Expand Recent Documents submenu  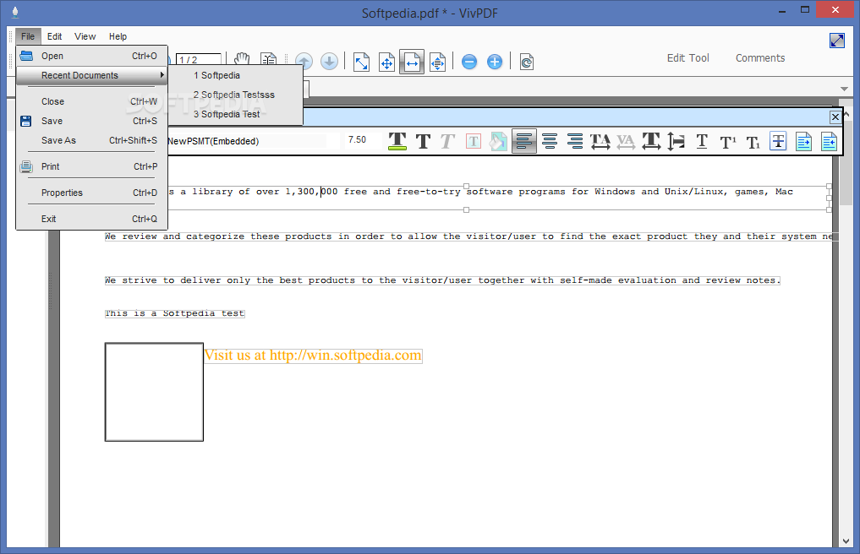pos(91,76)
